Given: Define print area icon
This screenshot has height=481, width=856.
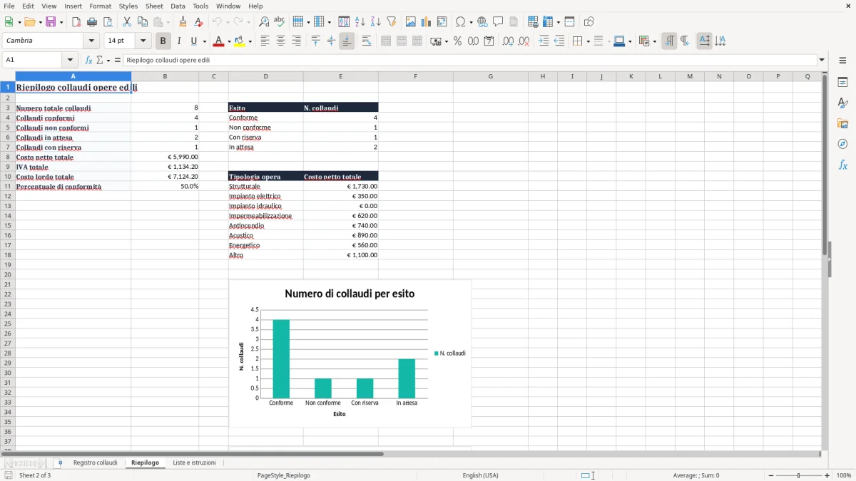Looking at the screenshot, I should pyautogui.click(x=533, y=22).
